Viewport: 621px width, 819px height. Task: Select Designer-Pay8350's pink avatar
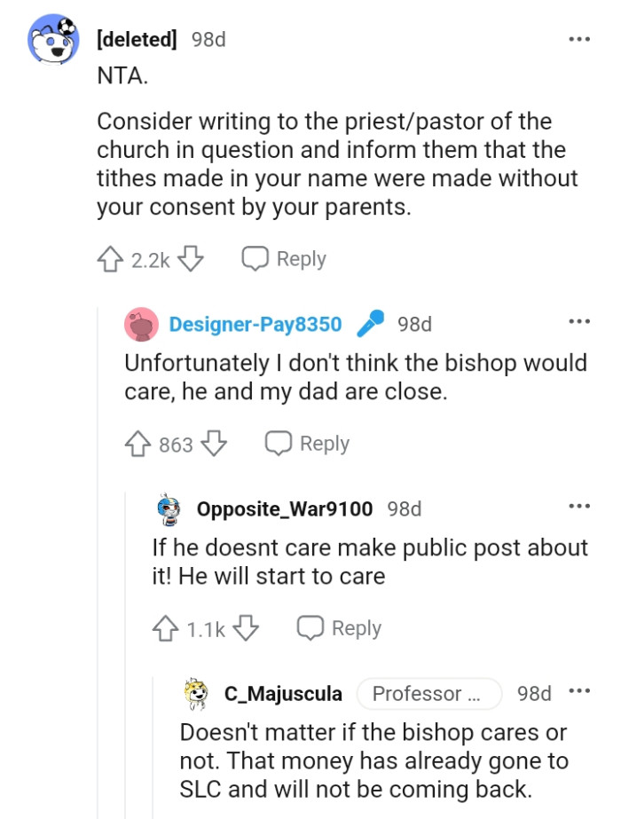139,324
